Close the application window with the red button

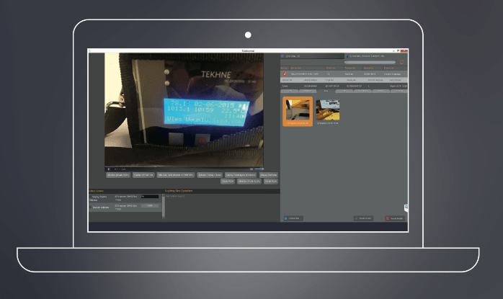click(x=404, y=50)
